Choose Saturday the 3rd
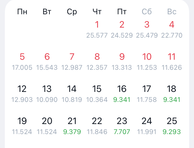 coord(147,29)
